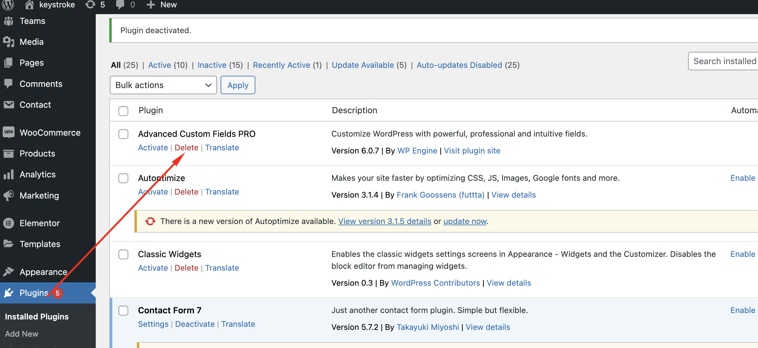The image size is (758, 348).
Task: Enable auto-updates for Autoptimize
Action: click(x=743, y=178)
